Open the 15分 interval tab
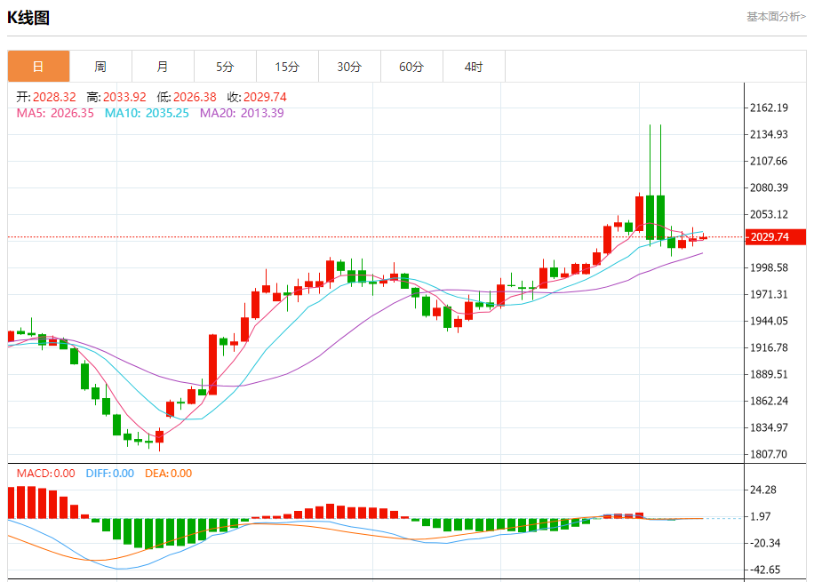814x582 pixels. (287, 67)
